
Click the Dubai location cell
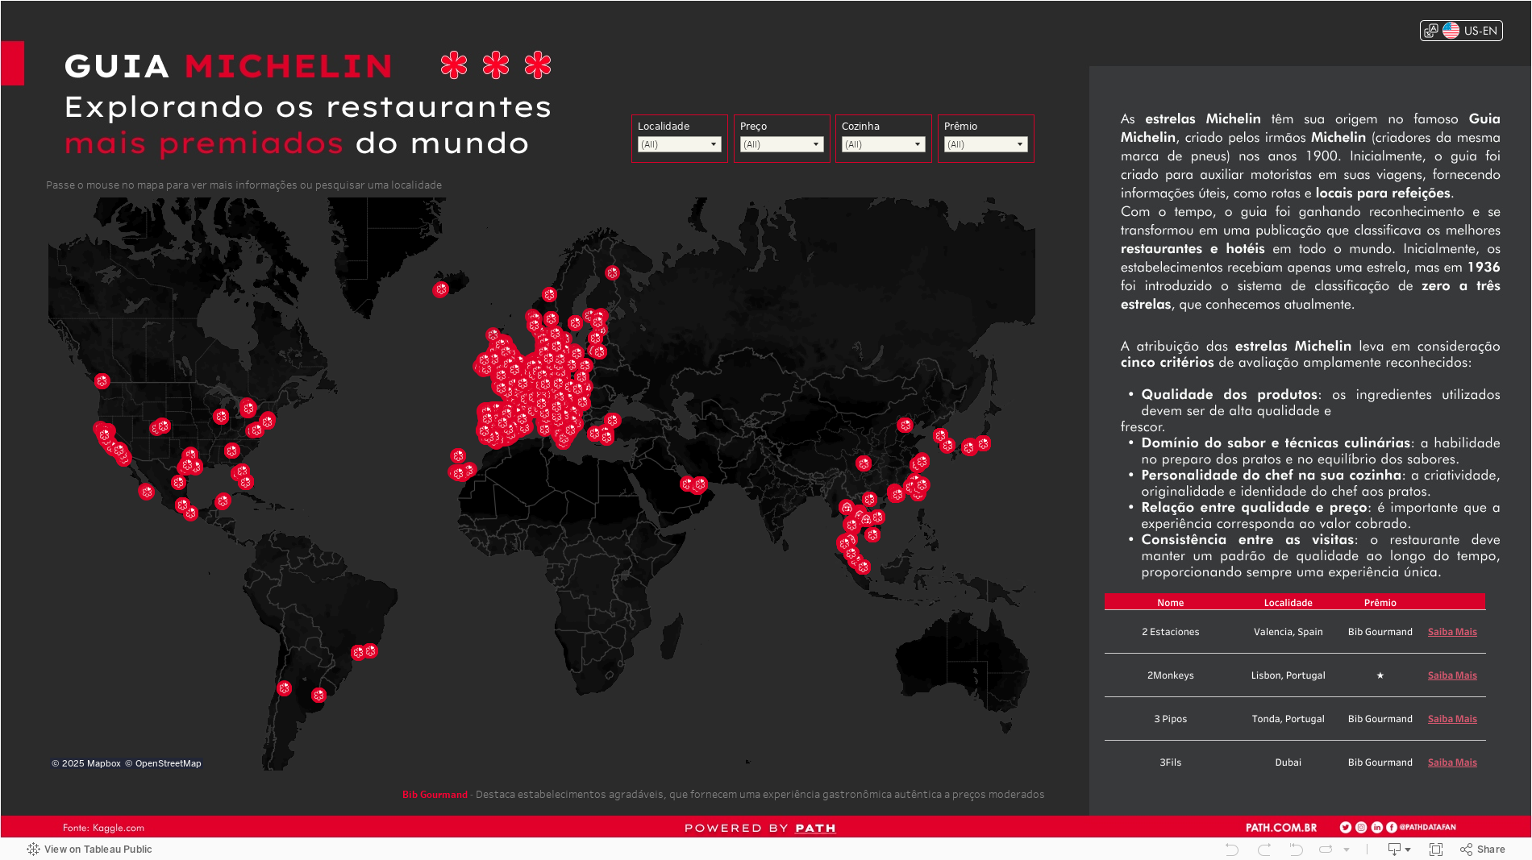[1288, 762]
